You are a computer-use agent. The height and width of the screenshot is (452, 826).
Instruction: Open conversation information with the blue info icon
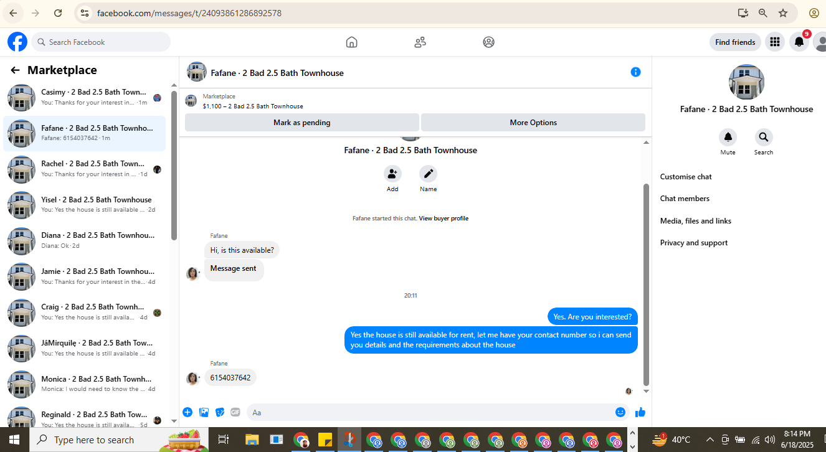click(x=635, y=72)
